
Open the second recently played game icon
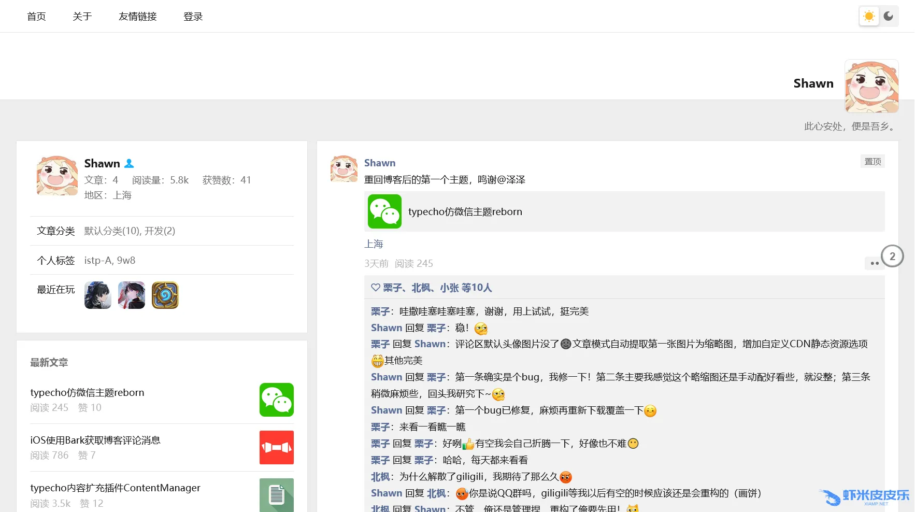click(132, 295)
